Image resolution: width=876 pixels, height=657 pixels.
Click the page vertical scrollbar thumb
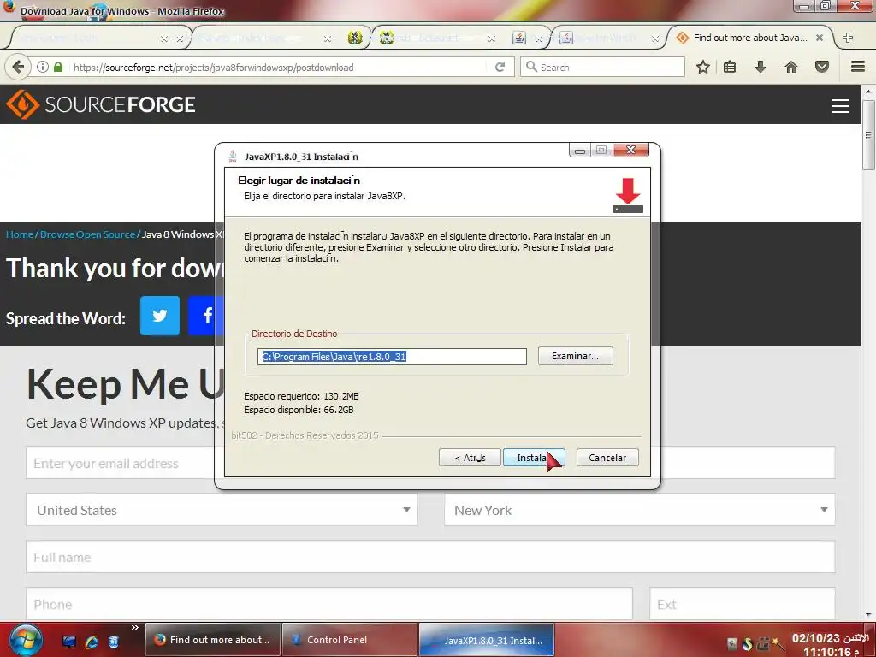point(868,135)
